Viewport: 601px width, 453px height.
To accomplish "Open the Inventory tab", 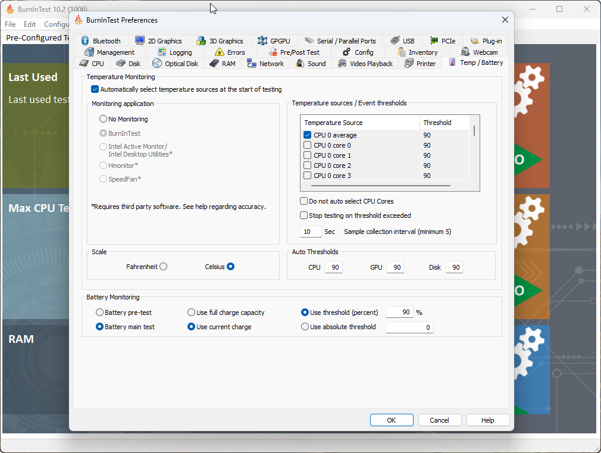I will 417,52.
